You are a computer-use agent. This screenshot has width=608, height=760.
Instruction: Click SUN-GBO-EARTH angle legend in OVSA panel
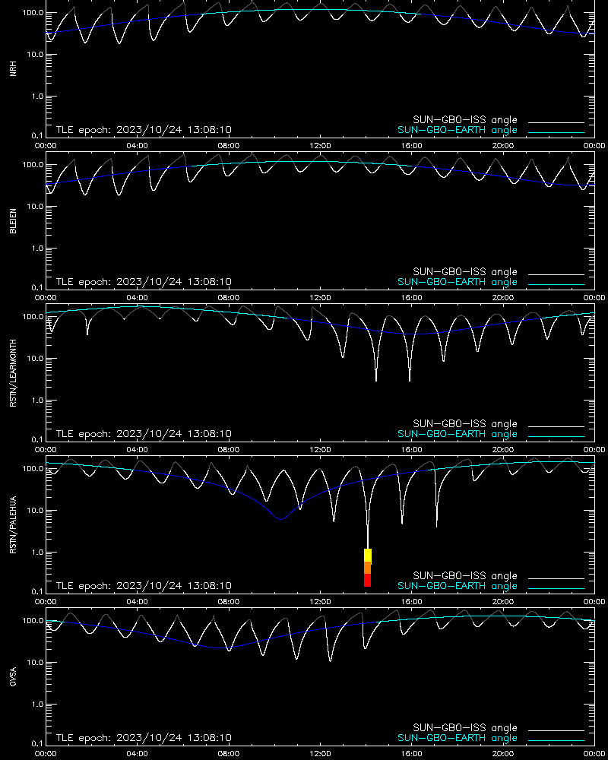click(458, 738)
